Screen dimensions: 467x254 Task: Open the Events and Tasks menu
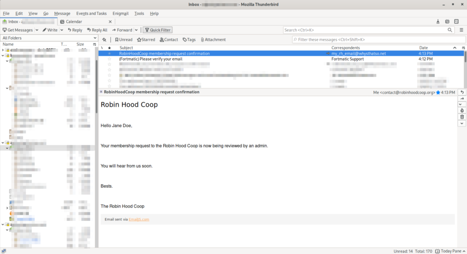click(91, 13)
